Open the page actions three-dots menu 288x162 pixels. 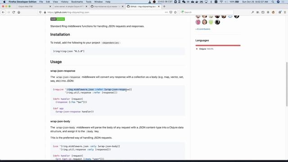[x=166, y=12]
